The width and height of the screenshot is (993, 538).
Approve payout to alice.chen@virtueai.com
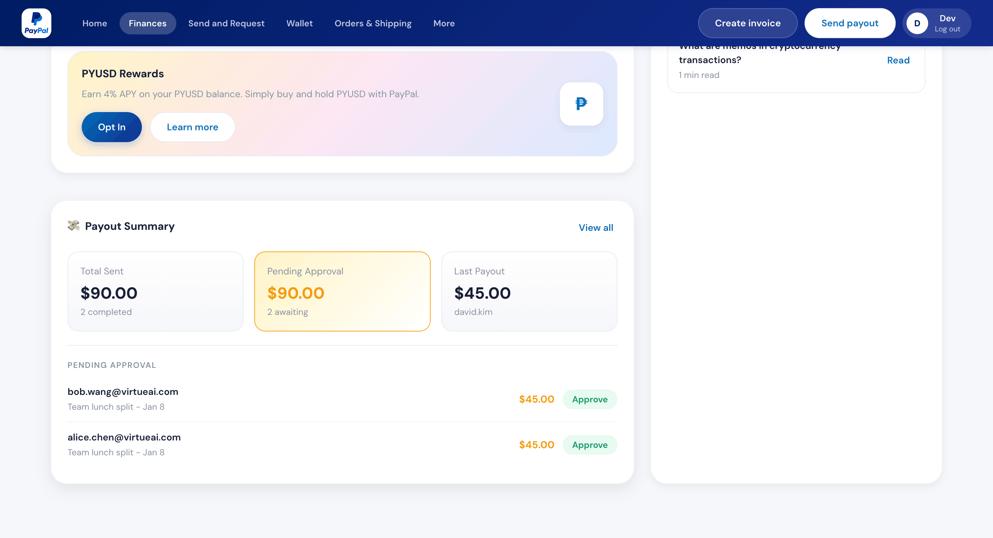590,445
